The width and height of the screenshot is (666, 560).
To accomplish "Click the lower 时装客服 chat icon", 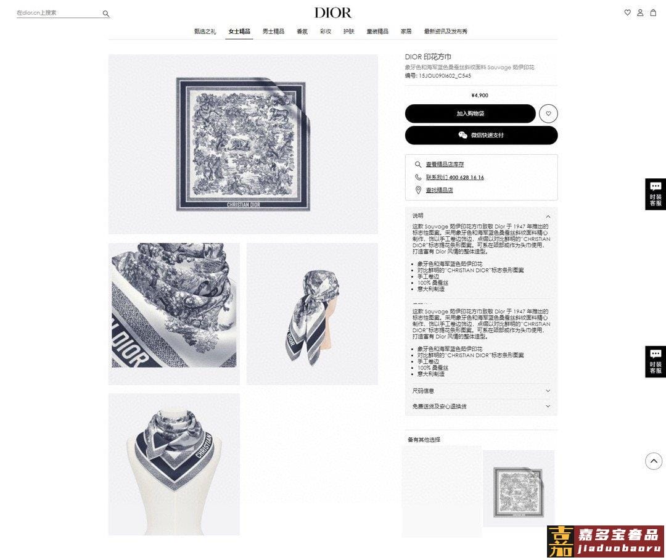I will [656, 361].
